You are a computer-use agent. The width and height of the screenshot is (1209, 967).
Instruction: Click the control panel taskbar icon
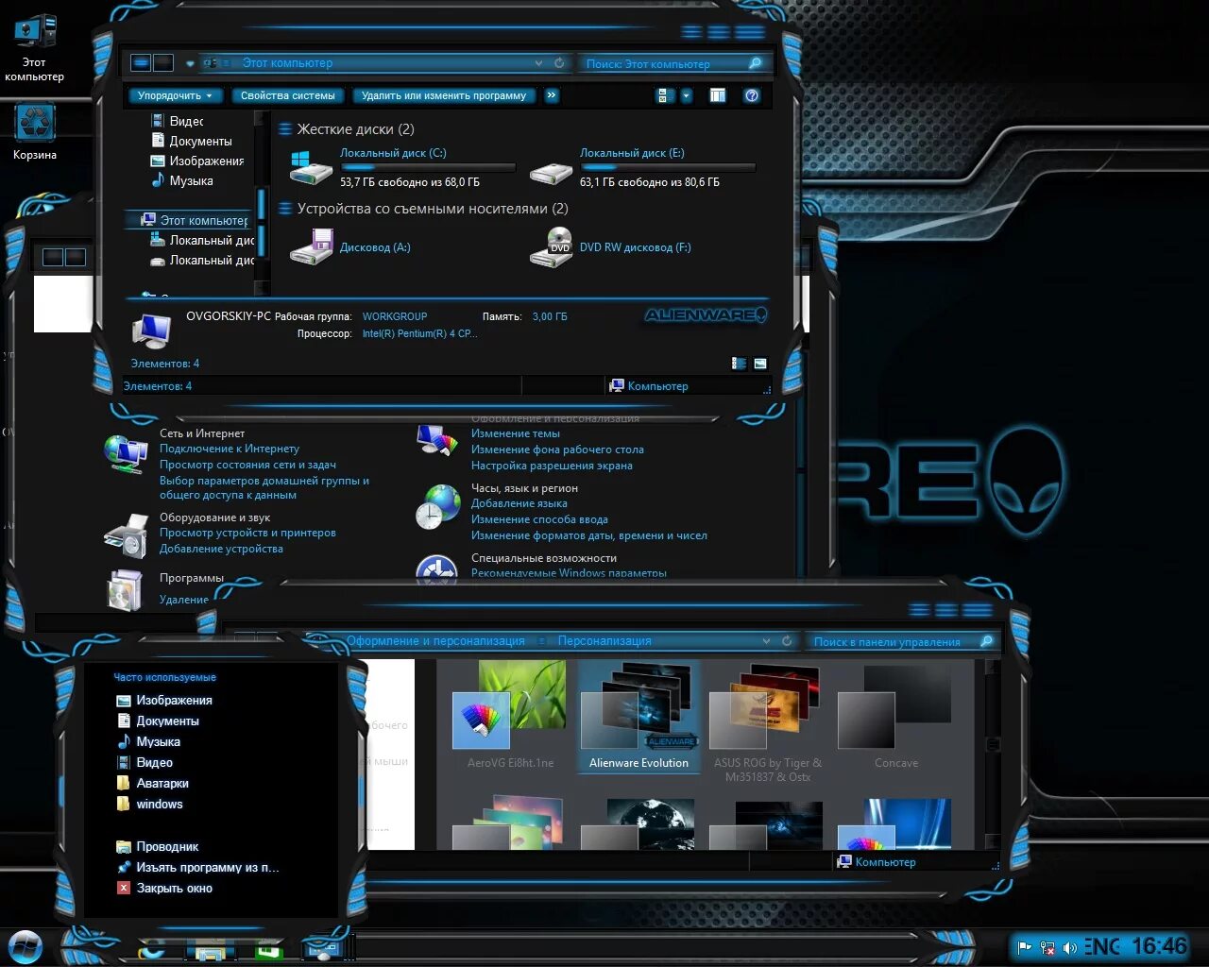click(324, 948)
